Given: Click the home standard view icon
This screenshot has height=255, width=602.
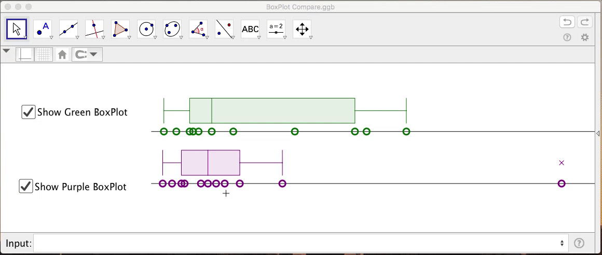Looking at the screenshot, I should [62, 55].
